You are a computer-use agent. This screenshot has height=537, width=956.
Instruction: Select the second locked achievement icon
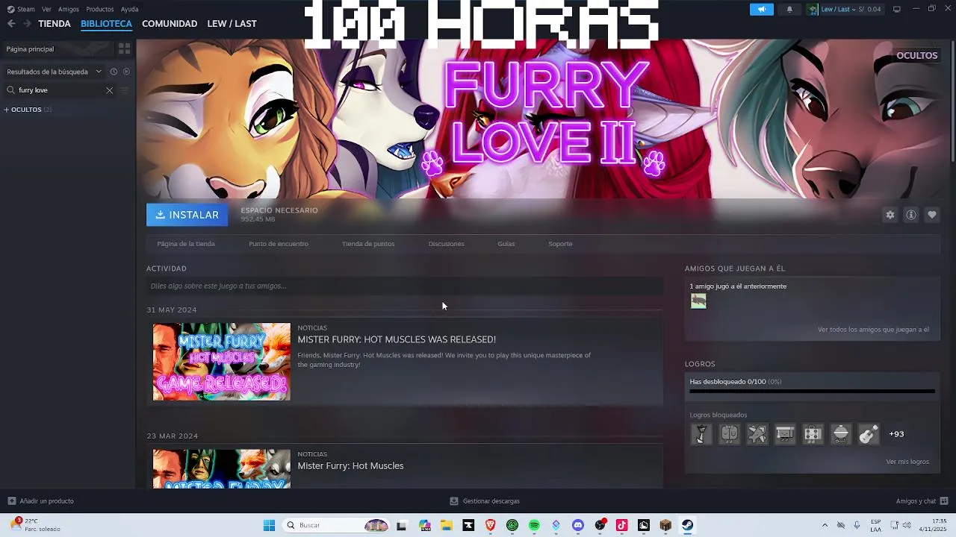coord(729,434)
